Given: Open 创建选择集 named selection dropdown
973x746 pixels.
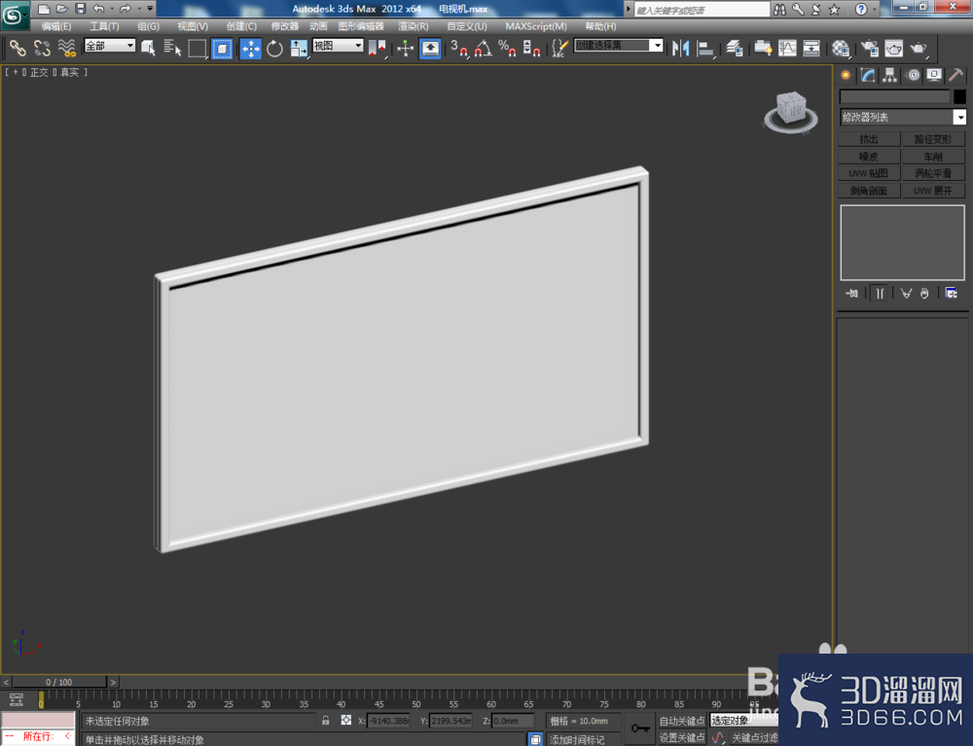Looking at the screenshot, I should tap(619, 46).
